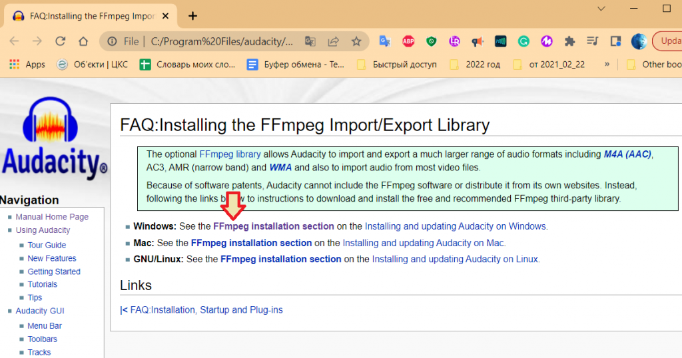Open a new browser tab
682x358 pixels.
pos(192,16)
